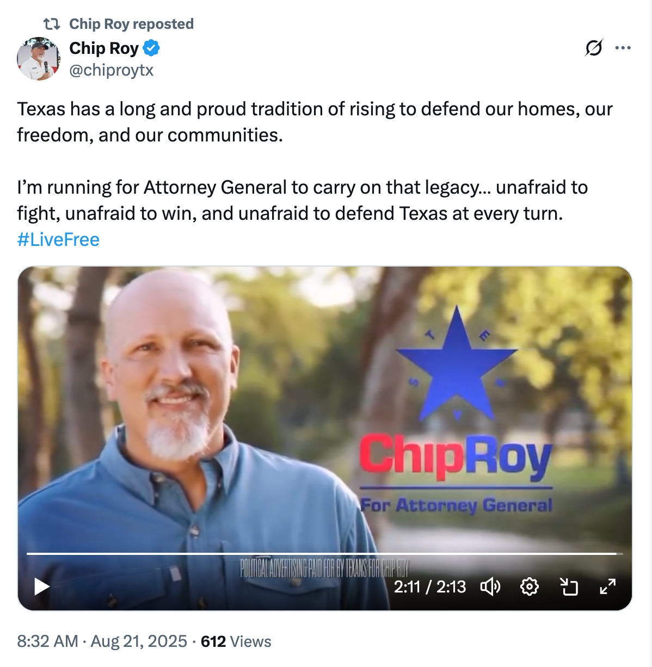The image size is (652, 667).
Task: Visit the @chiproytx handle
Action: [x=112, y=70]
